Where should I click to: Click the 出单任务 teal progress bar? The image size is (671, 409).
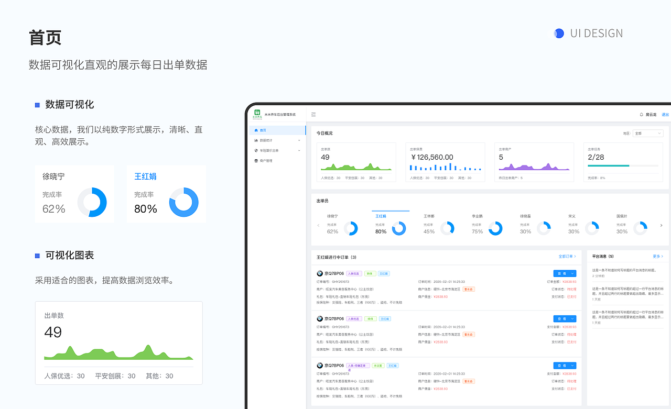click(623, 166)
